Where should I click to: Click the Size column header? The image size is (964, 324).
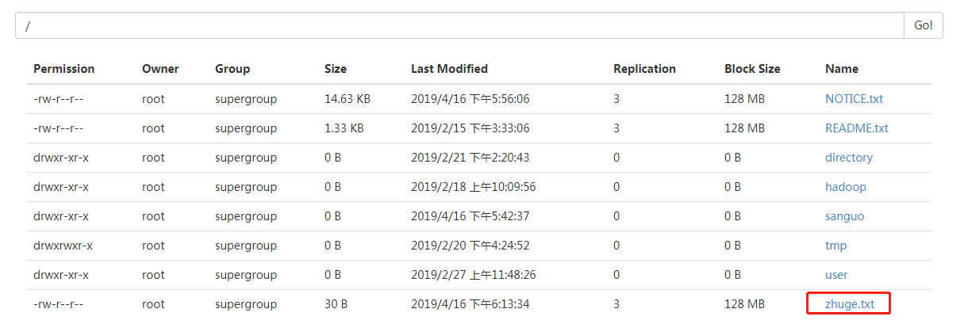click(336, 69)
